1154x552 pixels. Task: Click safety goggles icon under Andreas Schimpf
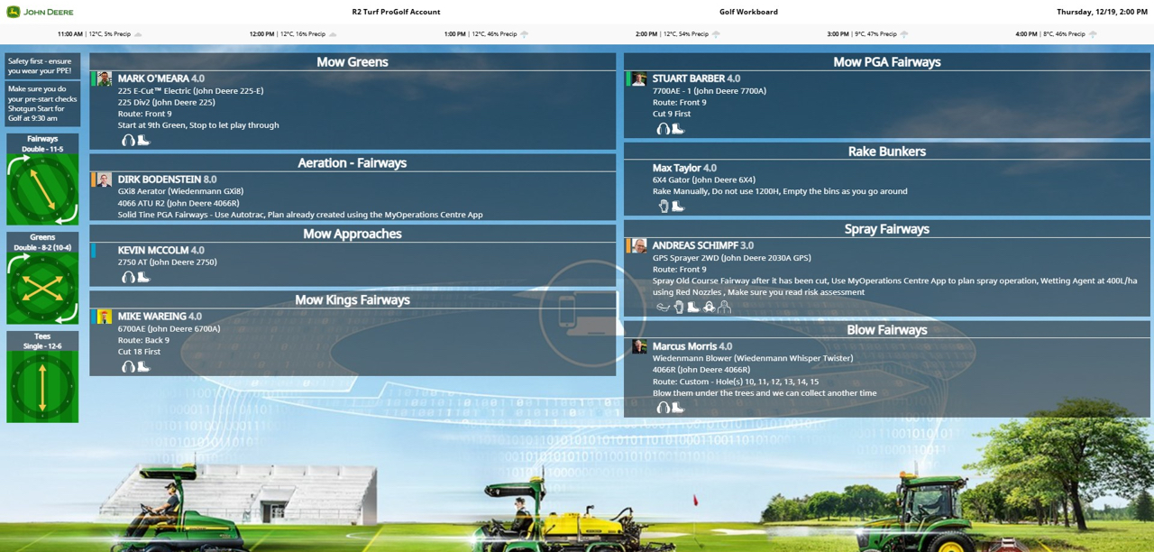tap(663, 308)
